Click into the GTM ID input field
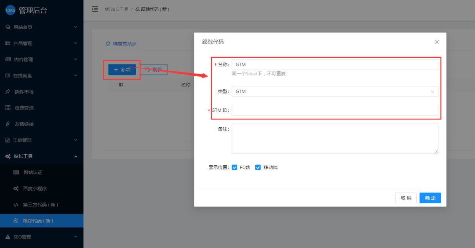This screenshot has height=248, width=475. click(x=334, y=110)
